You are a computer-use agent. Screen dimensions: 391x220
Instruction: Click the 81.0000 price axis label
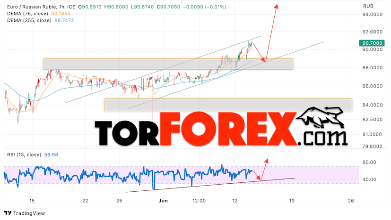372,134
